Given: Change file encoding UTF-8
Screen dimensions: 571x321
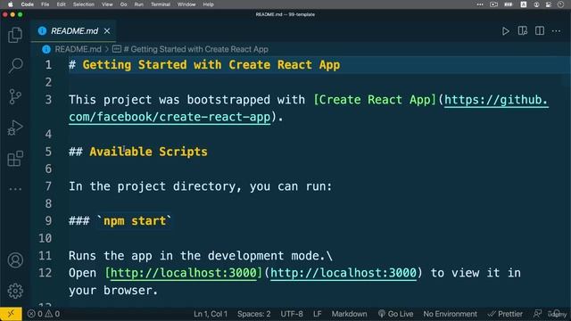Looking at the screenshot, I should 292,314.
